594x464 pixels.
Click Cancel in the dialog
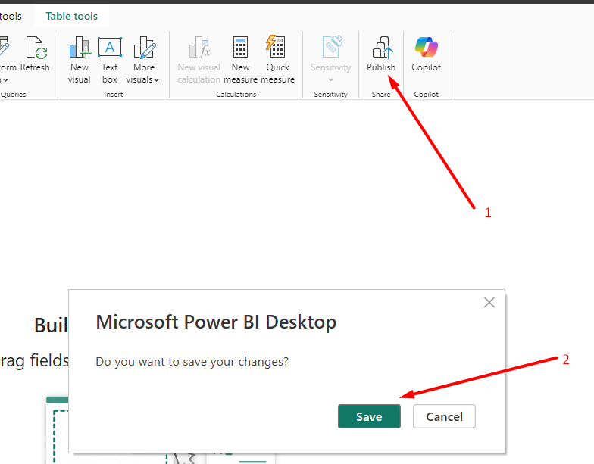(444, 416)
